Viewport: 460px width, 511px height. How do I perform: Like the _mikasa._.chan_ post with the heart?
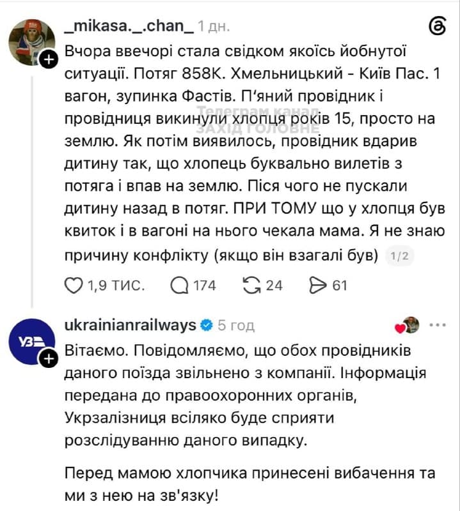pyautogui.click(x=74, y=285)
